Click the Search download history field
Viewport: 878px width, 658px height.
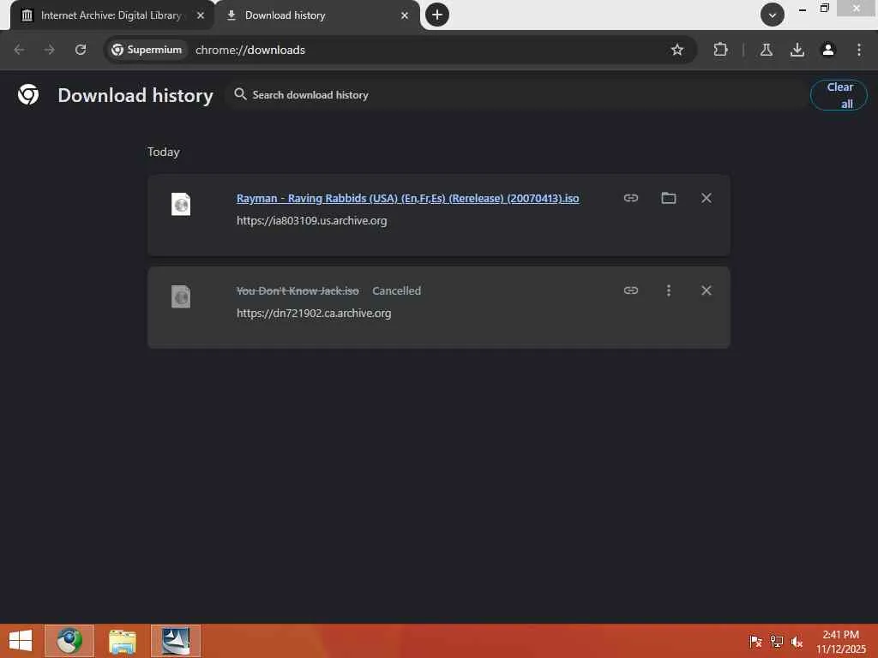pos(515,95)
